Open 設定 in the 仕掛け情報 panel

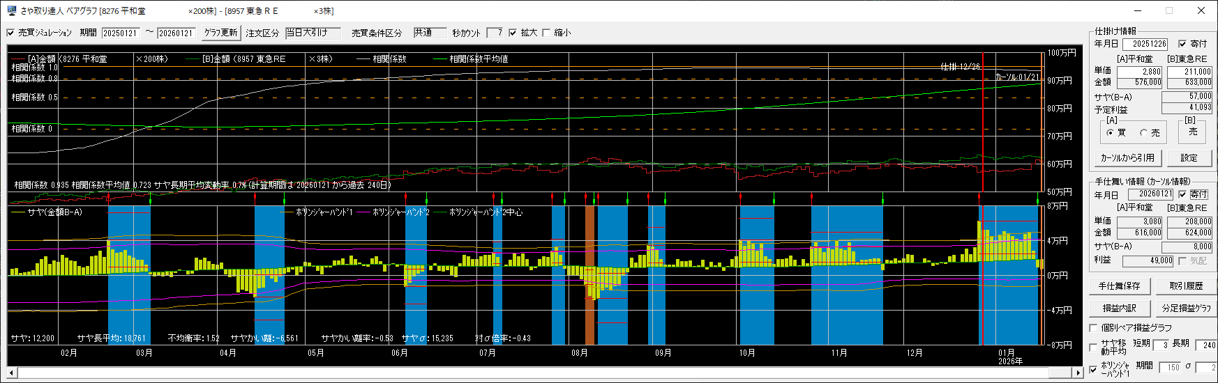1189,158
